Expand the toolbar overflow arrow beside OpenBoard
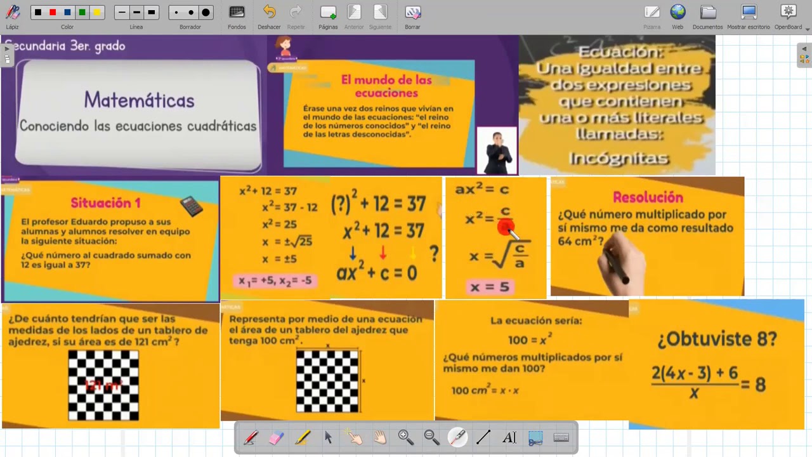This screenshot has width=812, height=457. 808,29
